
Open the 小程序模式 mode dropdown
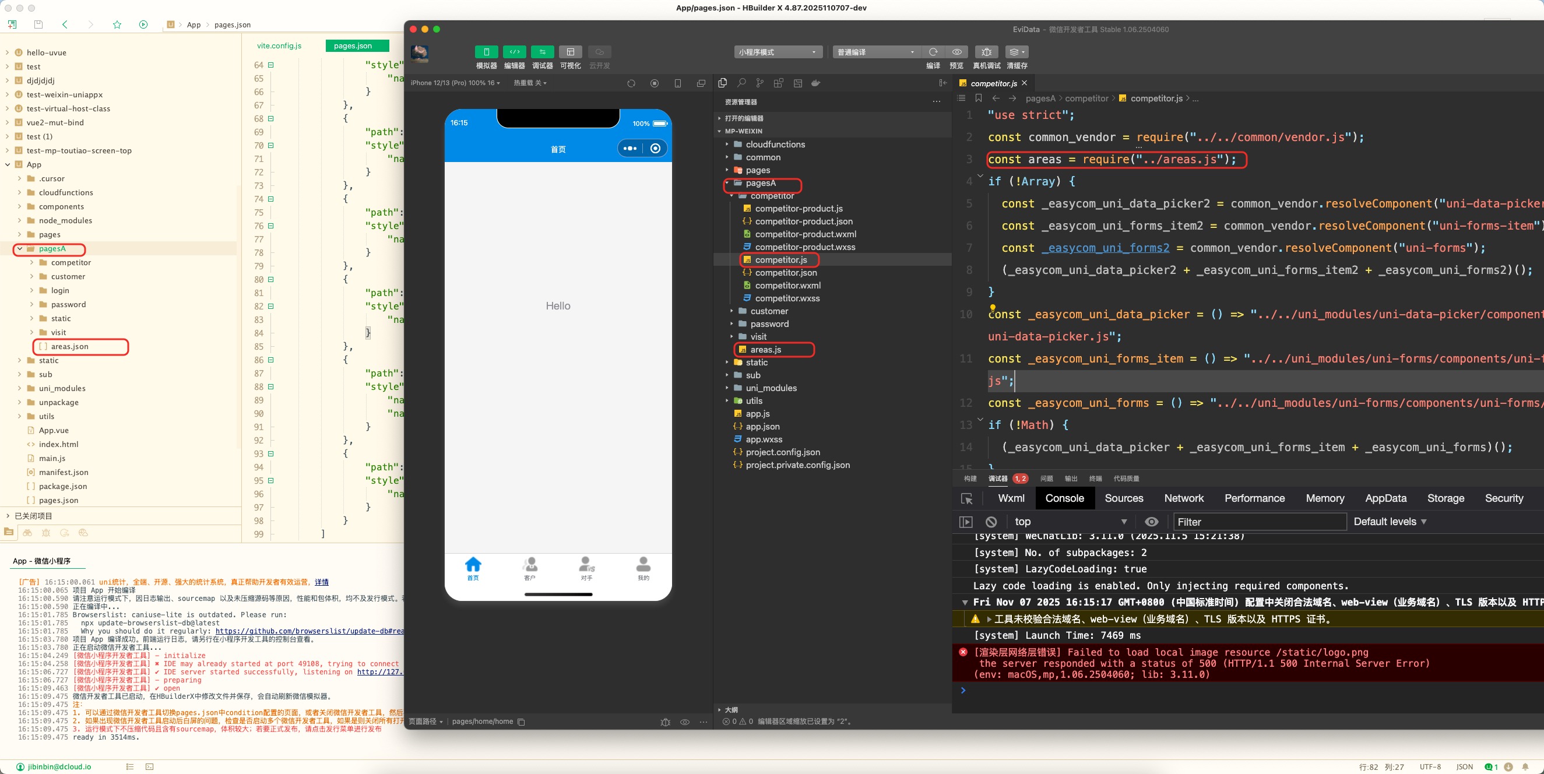click(x=778, y=52)
